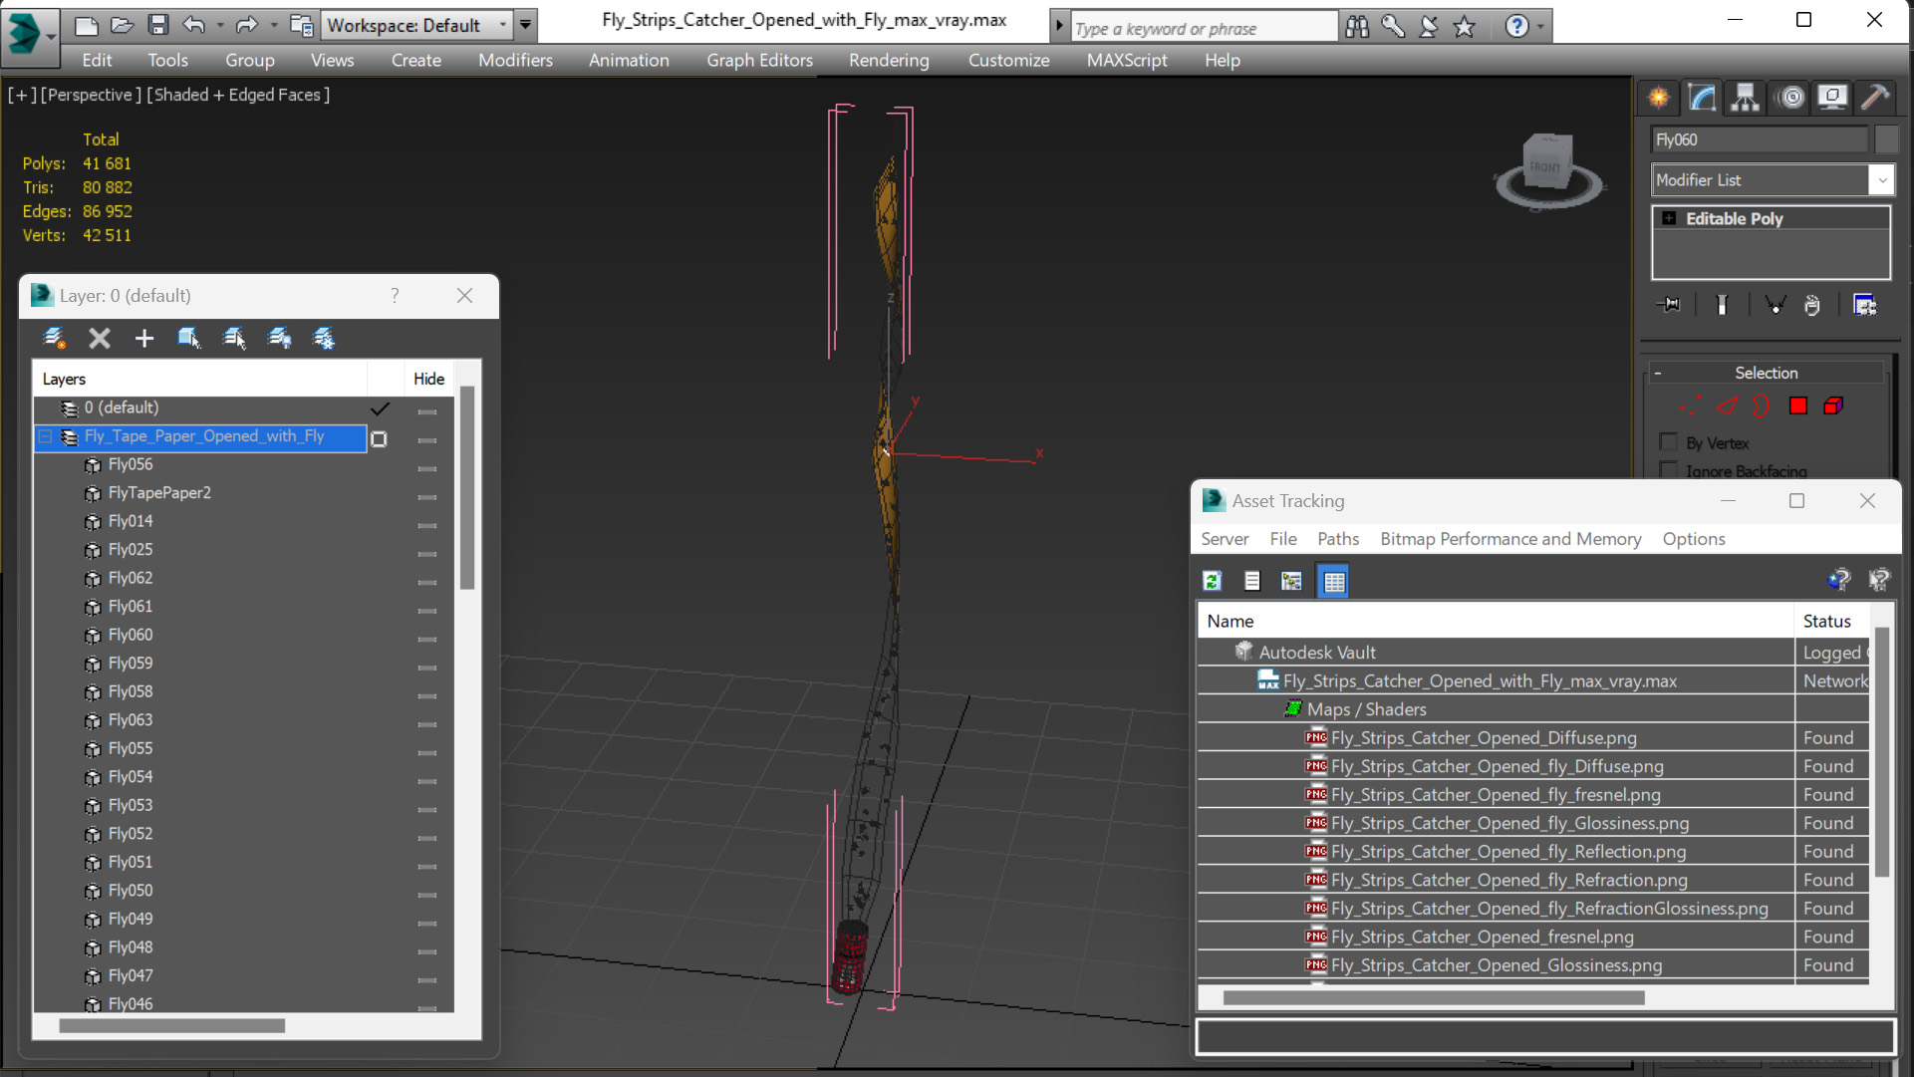
Task: Click the object color swatch beside Fly060
Action: [1885, 139]
